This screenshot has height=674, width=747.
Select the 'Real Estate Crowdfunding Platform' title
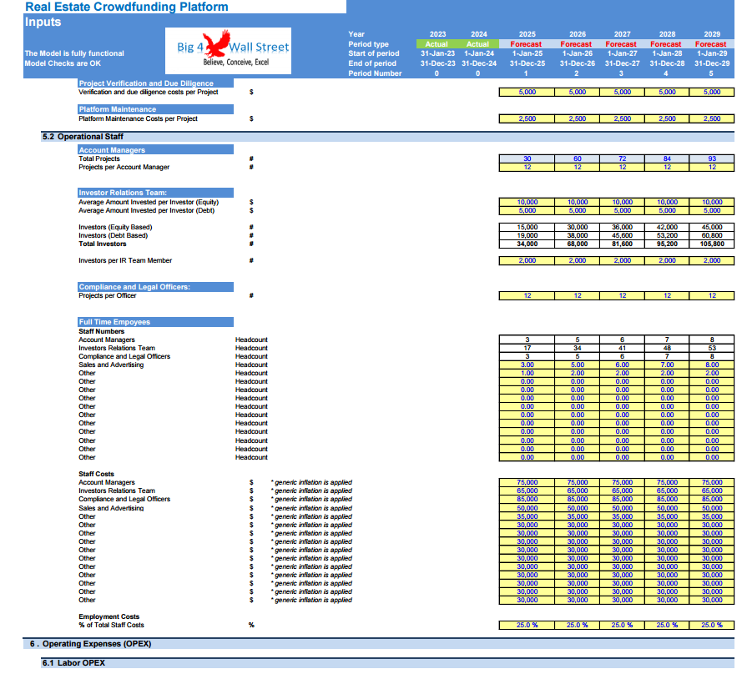tap(127, 7)
